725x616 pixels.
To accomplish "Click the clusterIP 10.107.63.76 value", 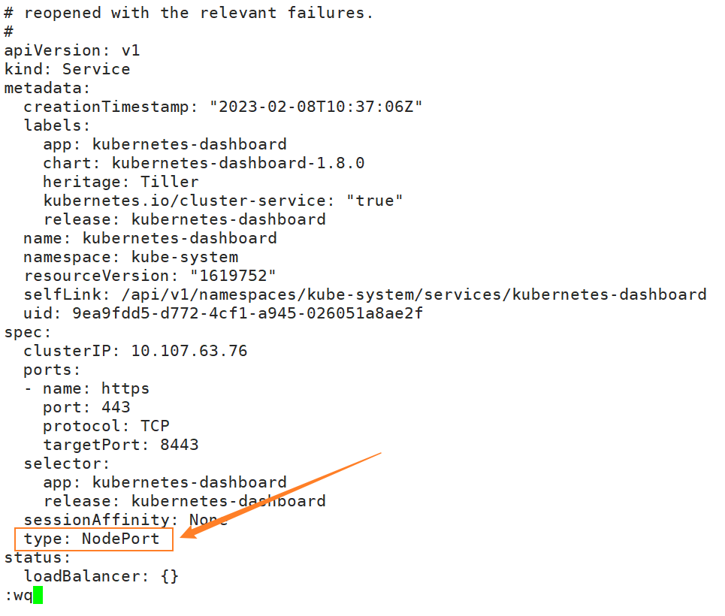I will (189, 351).
